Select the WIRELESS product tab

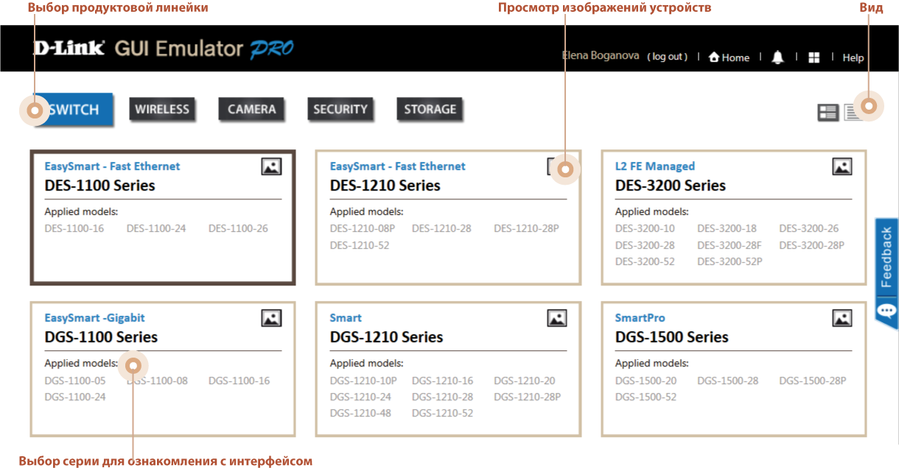(x=162, y=109)
